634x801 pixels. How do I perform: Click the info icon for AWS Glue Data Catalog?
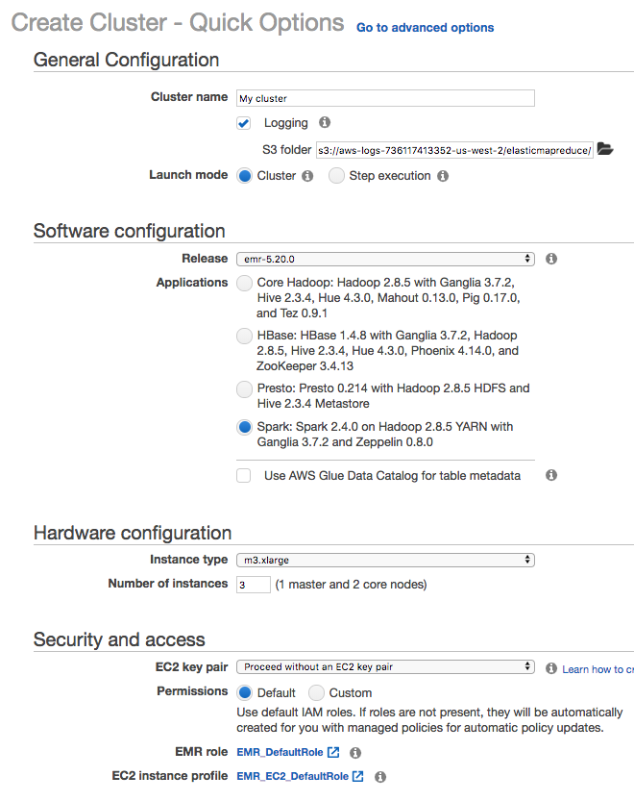pos(551,475)
